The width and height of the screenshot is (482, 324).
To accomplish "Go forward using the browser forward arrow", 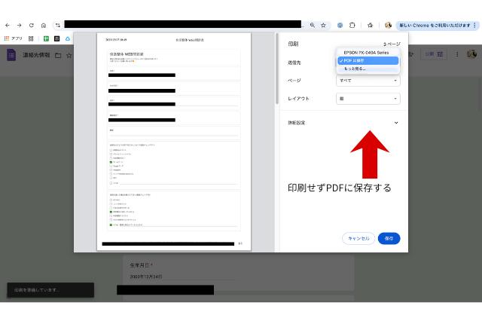I will (19, 25).
